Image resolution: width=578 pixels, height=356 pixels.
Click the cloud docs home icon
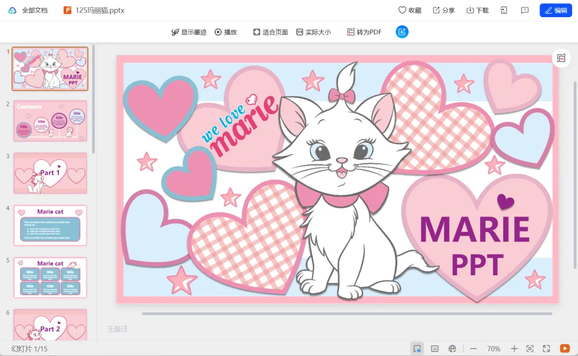click(12, 10)
